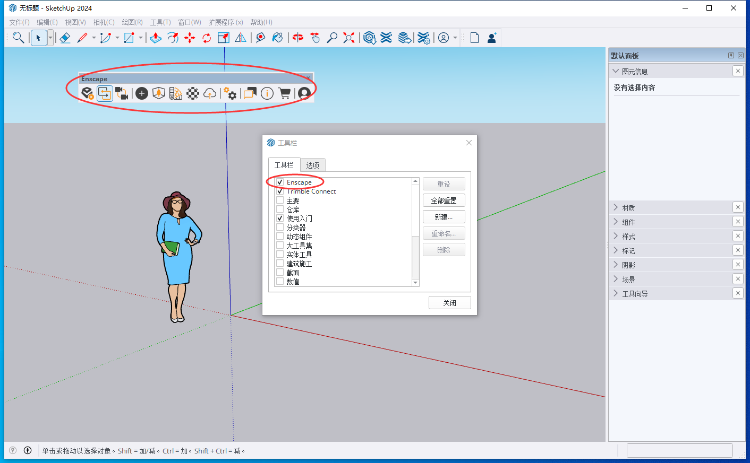Start Enscape rendering from the Enscape toolbar

point(87,94)
